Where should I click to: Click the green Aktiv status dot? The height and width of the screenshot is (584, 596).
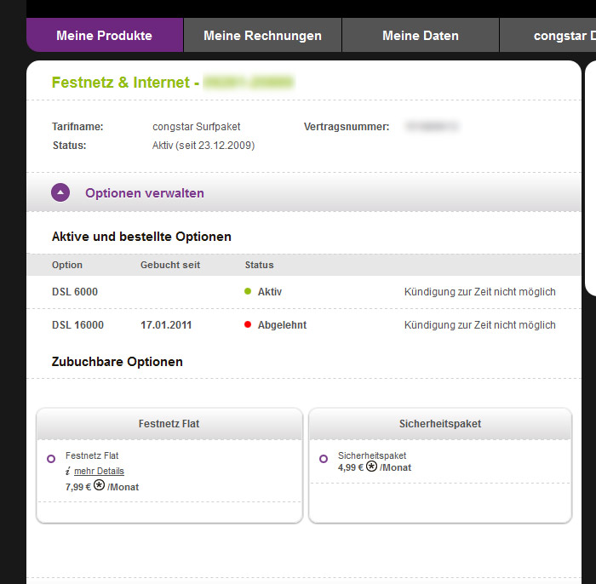click(248, 292)
